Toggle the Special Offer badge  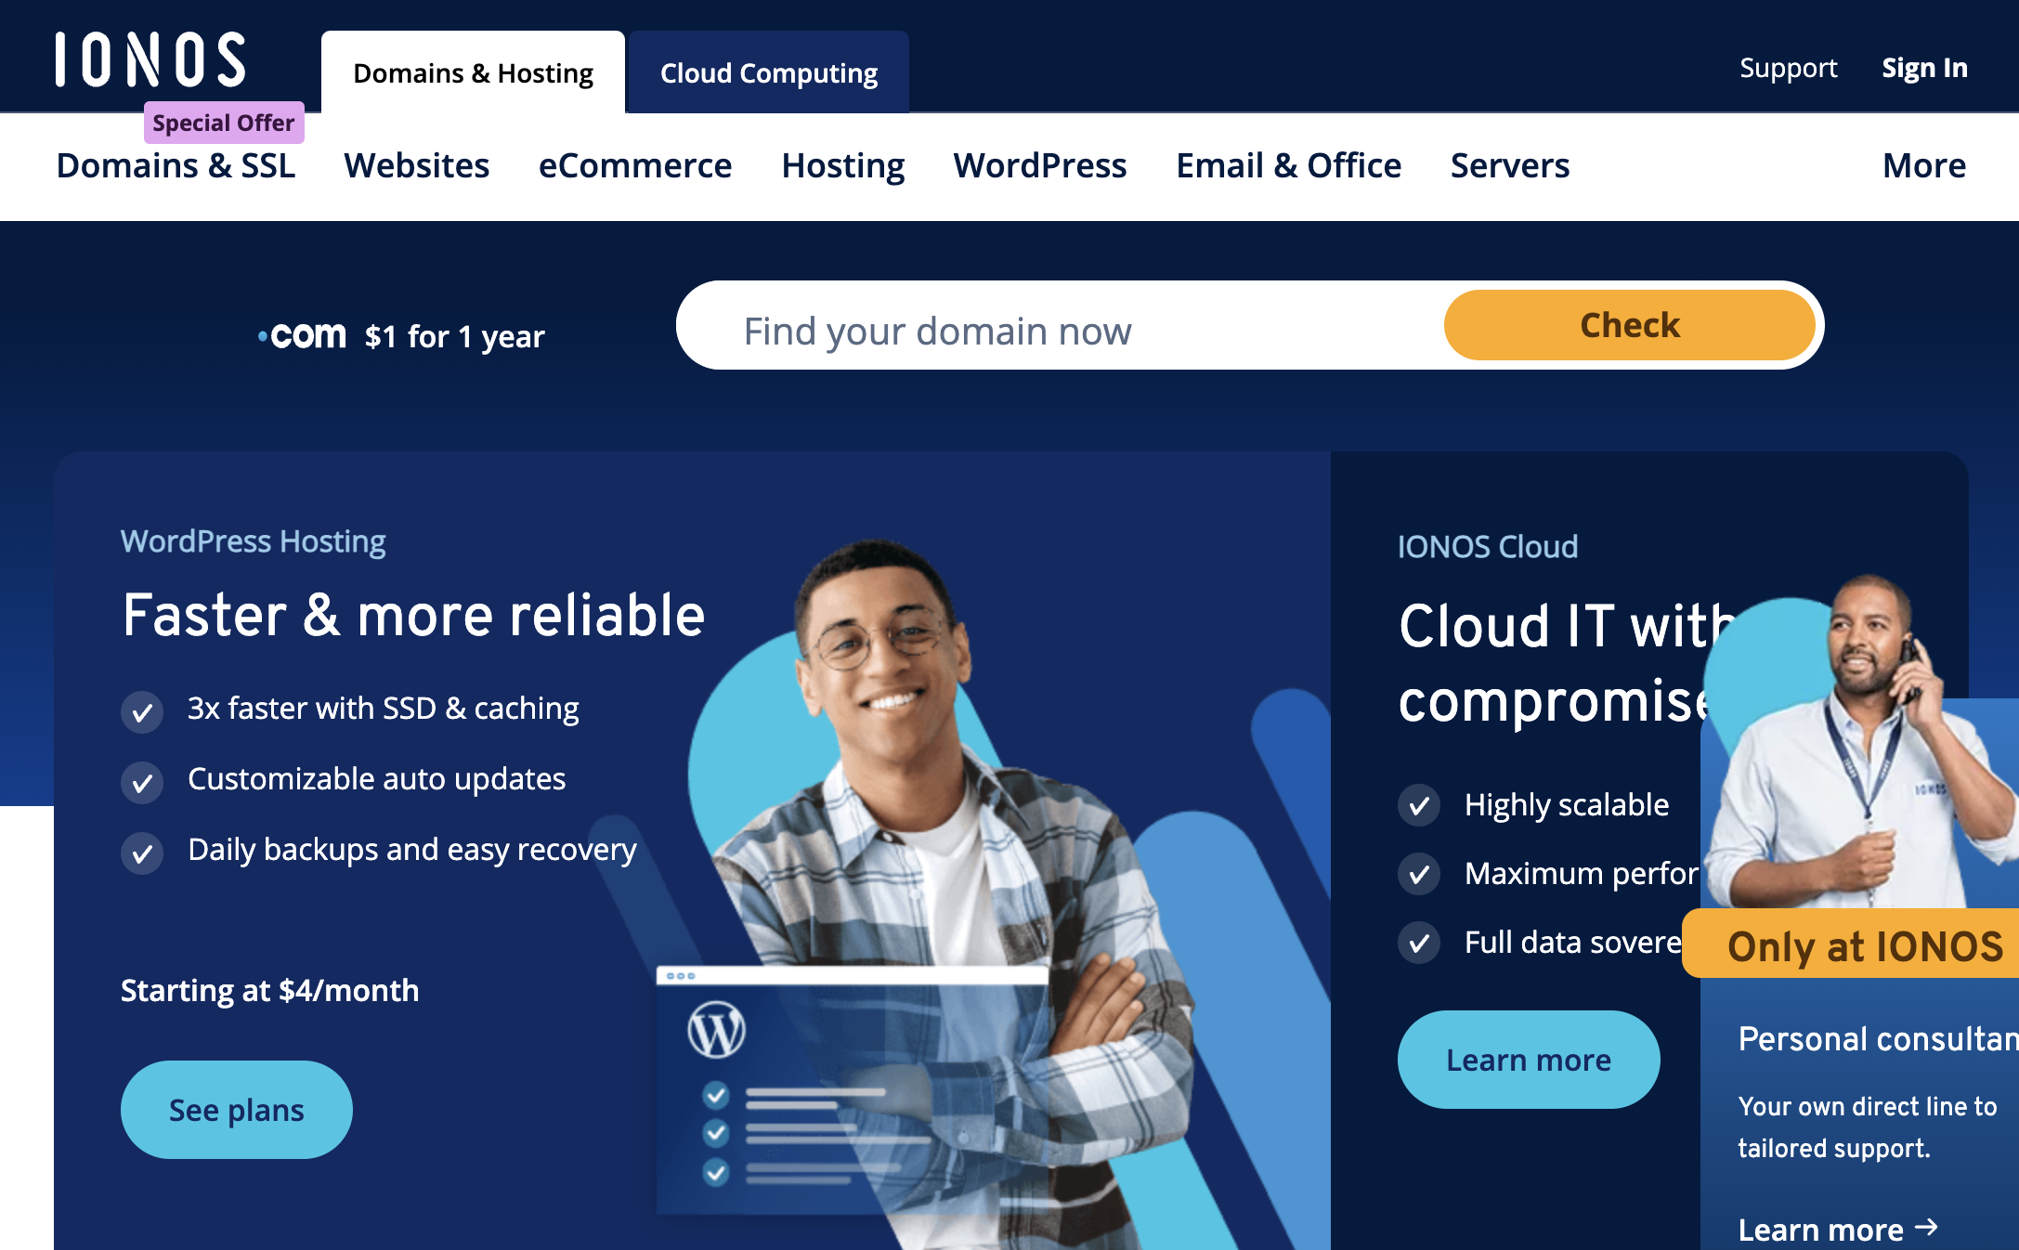(224, 123)
